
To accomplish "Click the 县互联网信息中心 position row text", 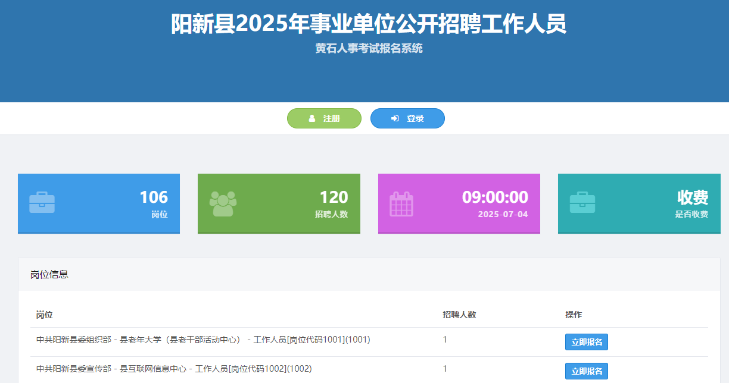I will (x=174, y=369).
